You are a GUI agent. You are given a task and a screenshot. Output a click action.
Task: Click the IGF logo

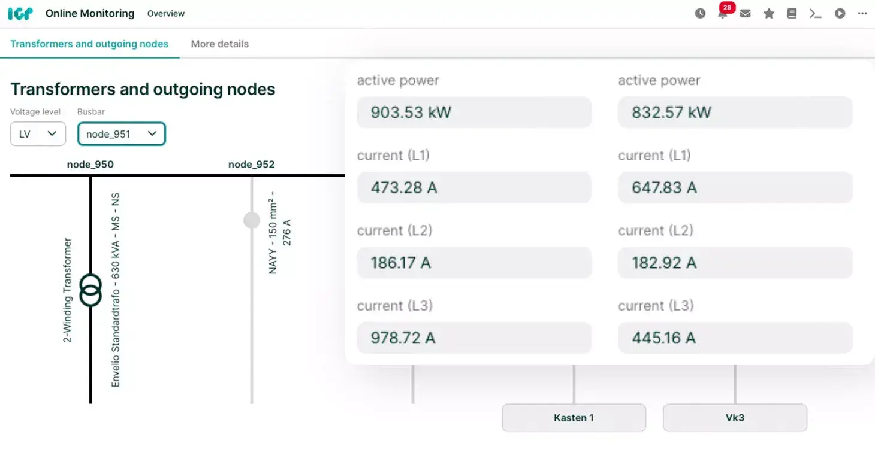pyautogui.click(x=20, y=13)
